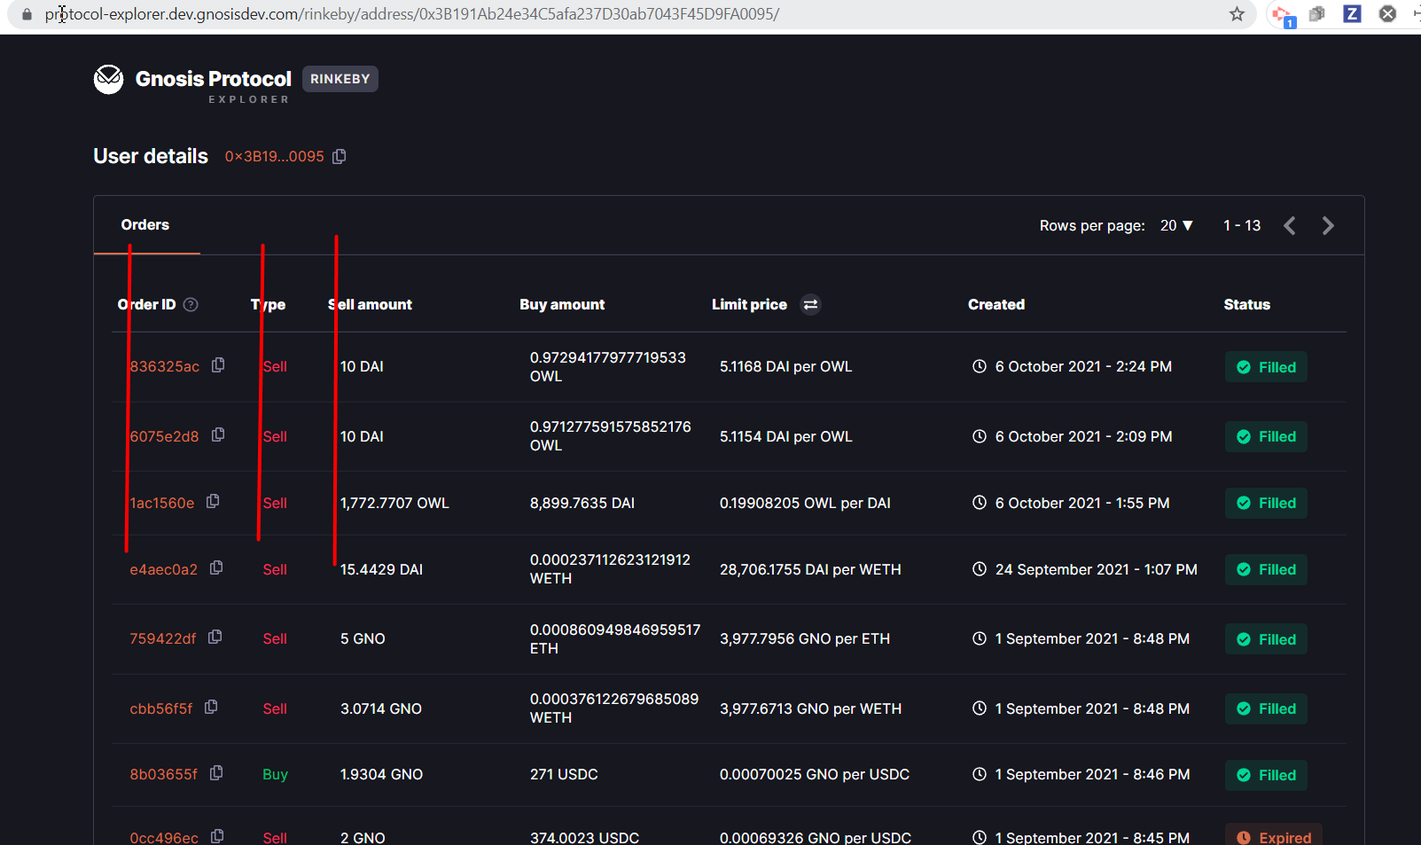Image resolution: width=1421 pixels, height=845 pixels.
Task: Copy order ID cbb56f5f
Action: point(211,707)
